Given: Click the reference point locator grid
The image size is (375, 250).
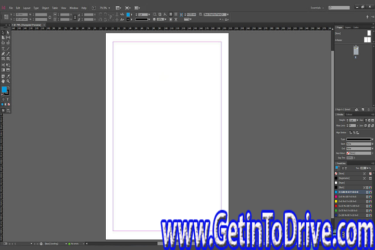Looking at the screenshot, I should 6,17.
